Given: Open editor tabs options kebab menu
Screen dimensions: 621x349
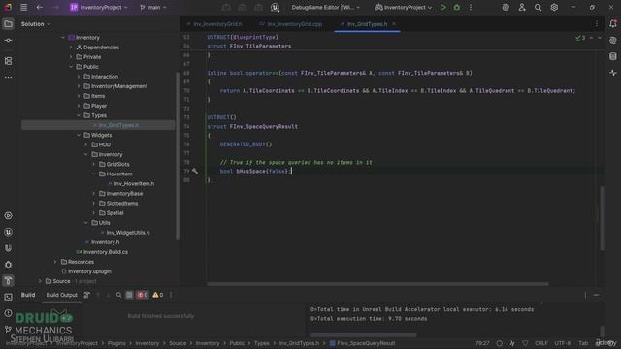Looking at the screenshot, I should click(x=597, y=24).
